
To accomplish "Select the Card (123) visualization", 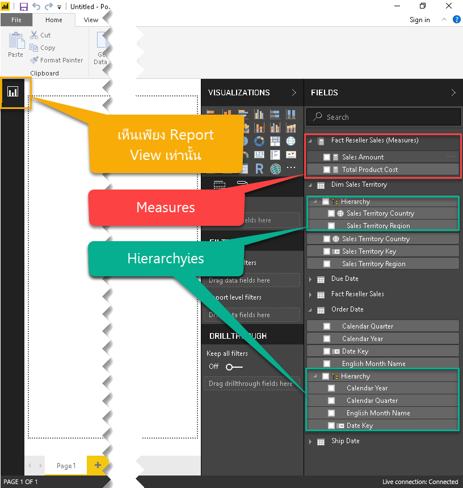I will coord(259,154).
